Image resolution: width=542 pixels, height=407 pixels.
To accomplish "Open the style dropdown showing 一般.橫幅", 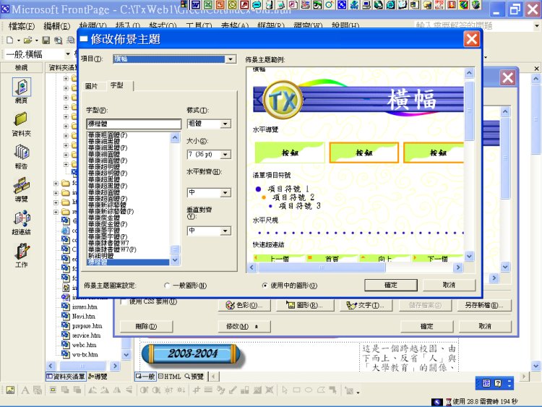I will (68, 54).
